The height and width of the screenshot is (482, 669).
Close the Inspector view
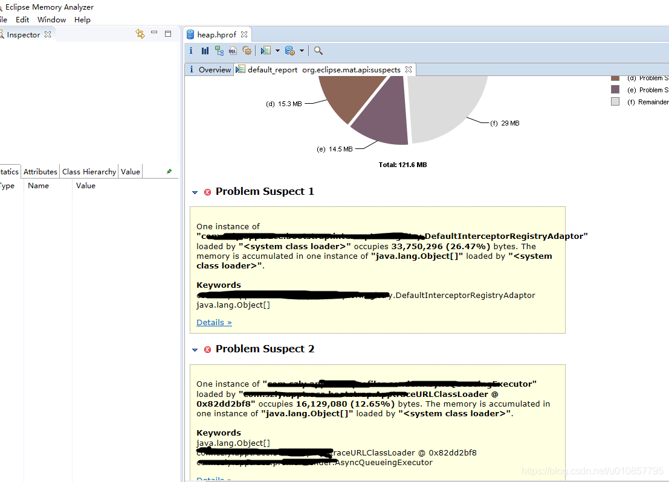[x=48, y=34]
